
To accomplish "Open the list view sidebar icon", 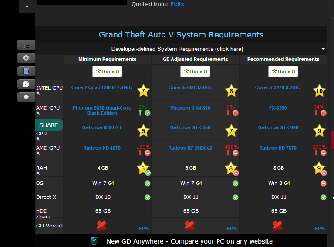I will coord(26,45).
